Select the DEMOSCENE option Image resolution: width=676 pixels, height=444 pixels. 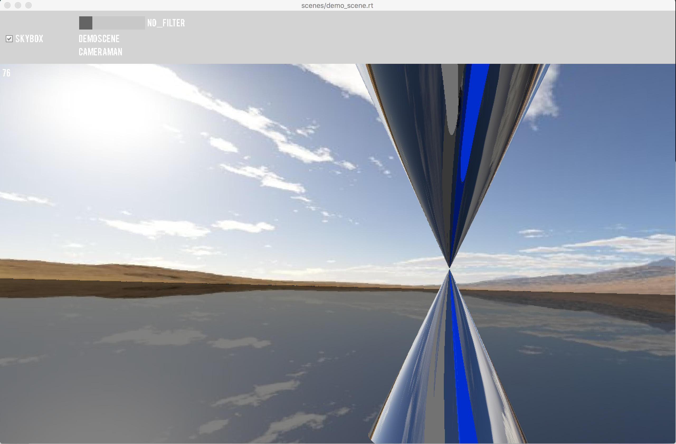tap(99, 38)
